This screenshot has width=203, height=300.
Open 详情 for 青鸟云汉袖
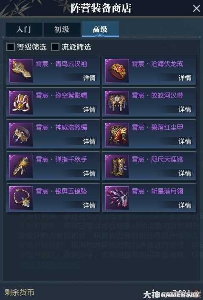tap(89, 78)
